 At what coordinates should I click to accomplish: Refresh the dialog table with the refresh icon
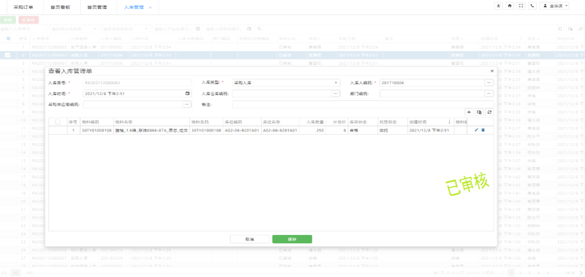pyautogui.click(x=489, y=112)
